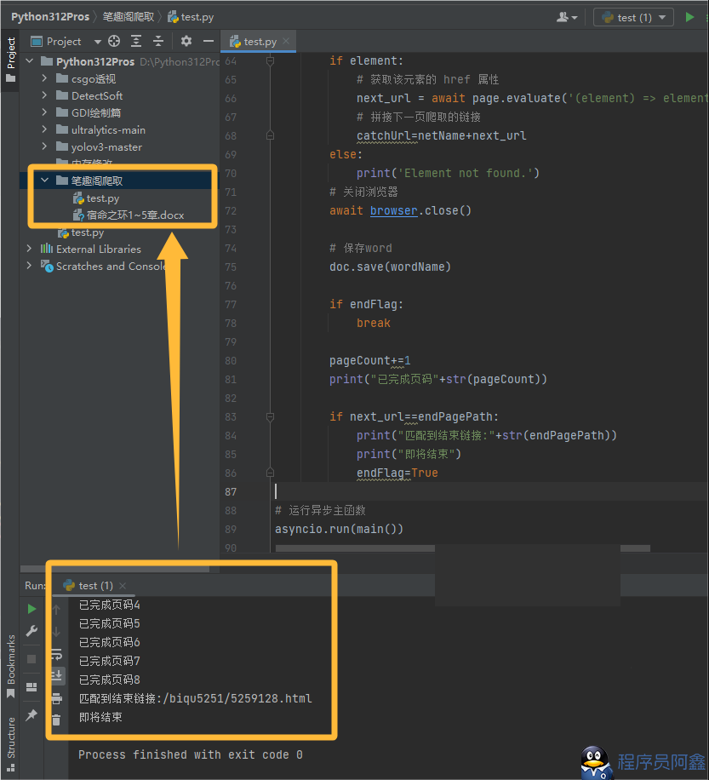Open the test (1) run configuration dropdown
This screenshot has height=780, width=709.
click(x=633, y=17)
